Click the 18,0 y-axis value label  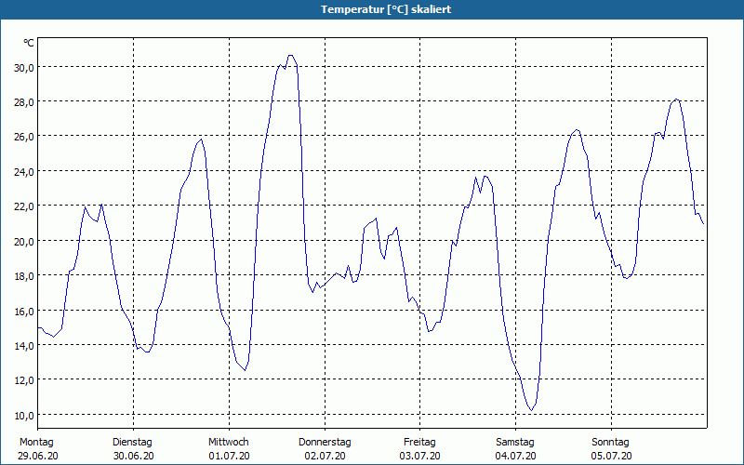coord(24,275)
